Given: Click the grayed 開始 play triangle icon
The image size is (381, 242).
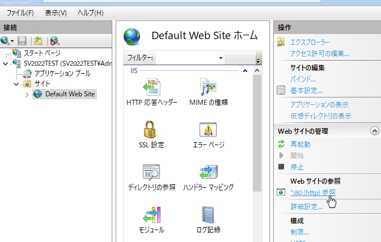Looking at the screenshot, I should point(281,155).
